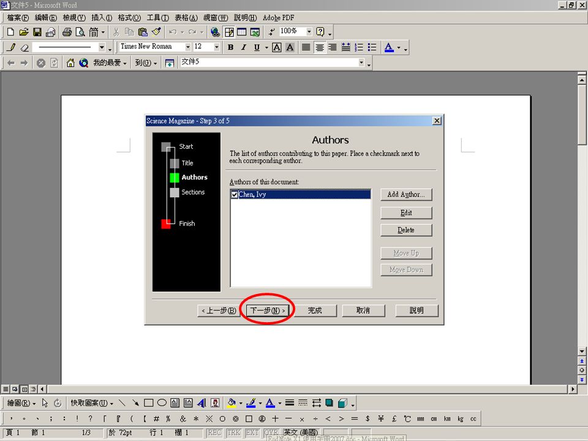Toggle italic formatting
Screen dimensions: 588x441
pos(244,48)
